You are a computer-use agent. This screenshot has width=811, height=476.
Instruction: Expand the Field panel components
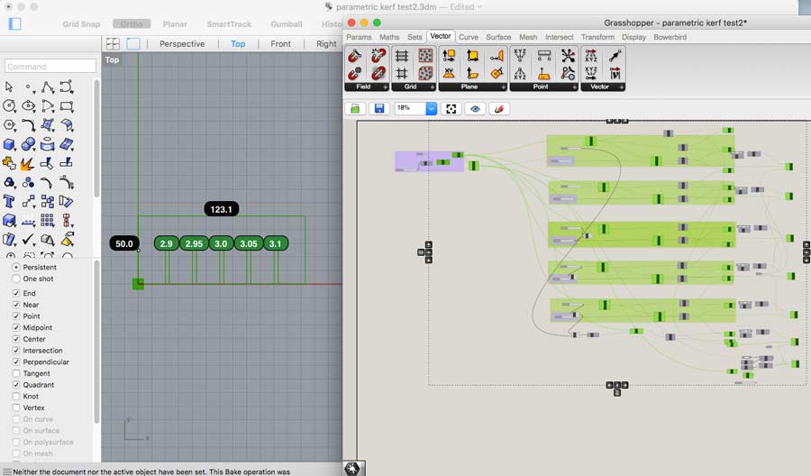(x=386, y=87)
